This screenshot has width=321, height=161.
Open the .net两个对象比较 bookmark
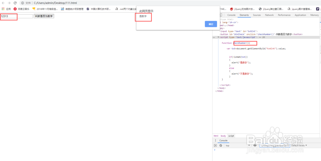click(126, 9)
